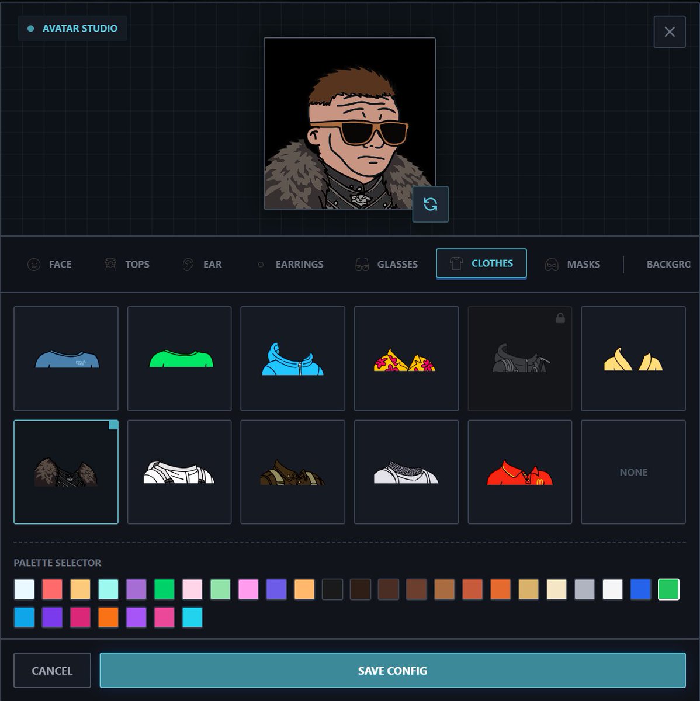The width and height of the screenshot is (700, 701).
Task: Open the FACE tab
Action: pyautogui.click(x=50, y=264)
